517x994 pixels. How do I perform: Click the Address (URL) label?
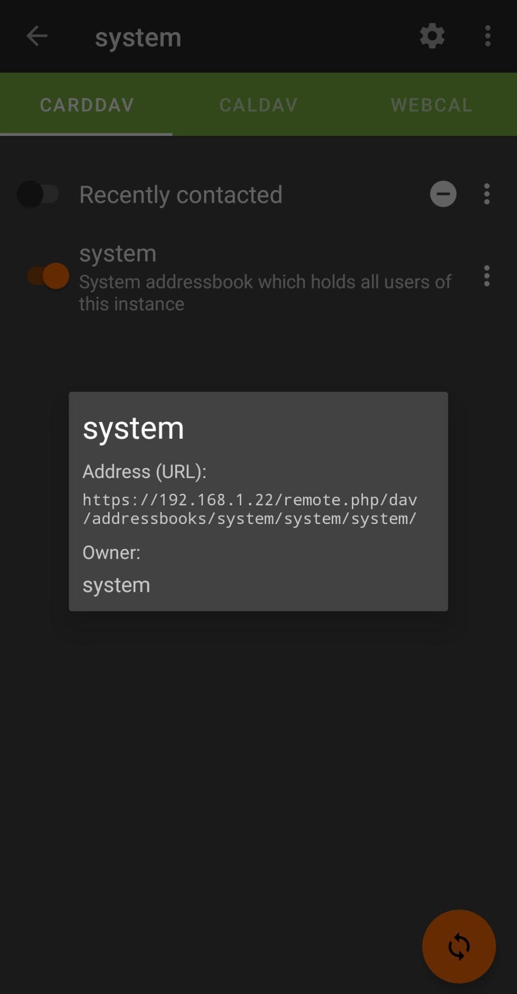click(144, 471)
